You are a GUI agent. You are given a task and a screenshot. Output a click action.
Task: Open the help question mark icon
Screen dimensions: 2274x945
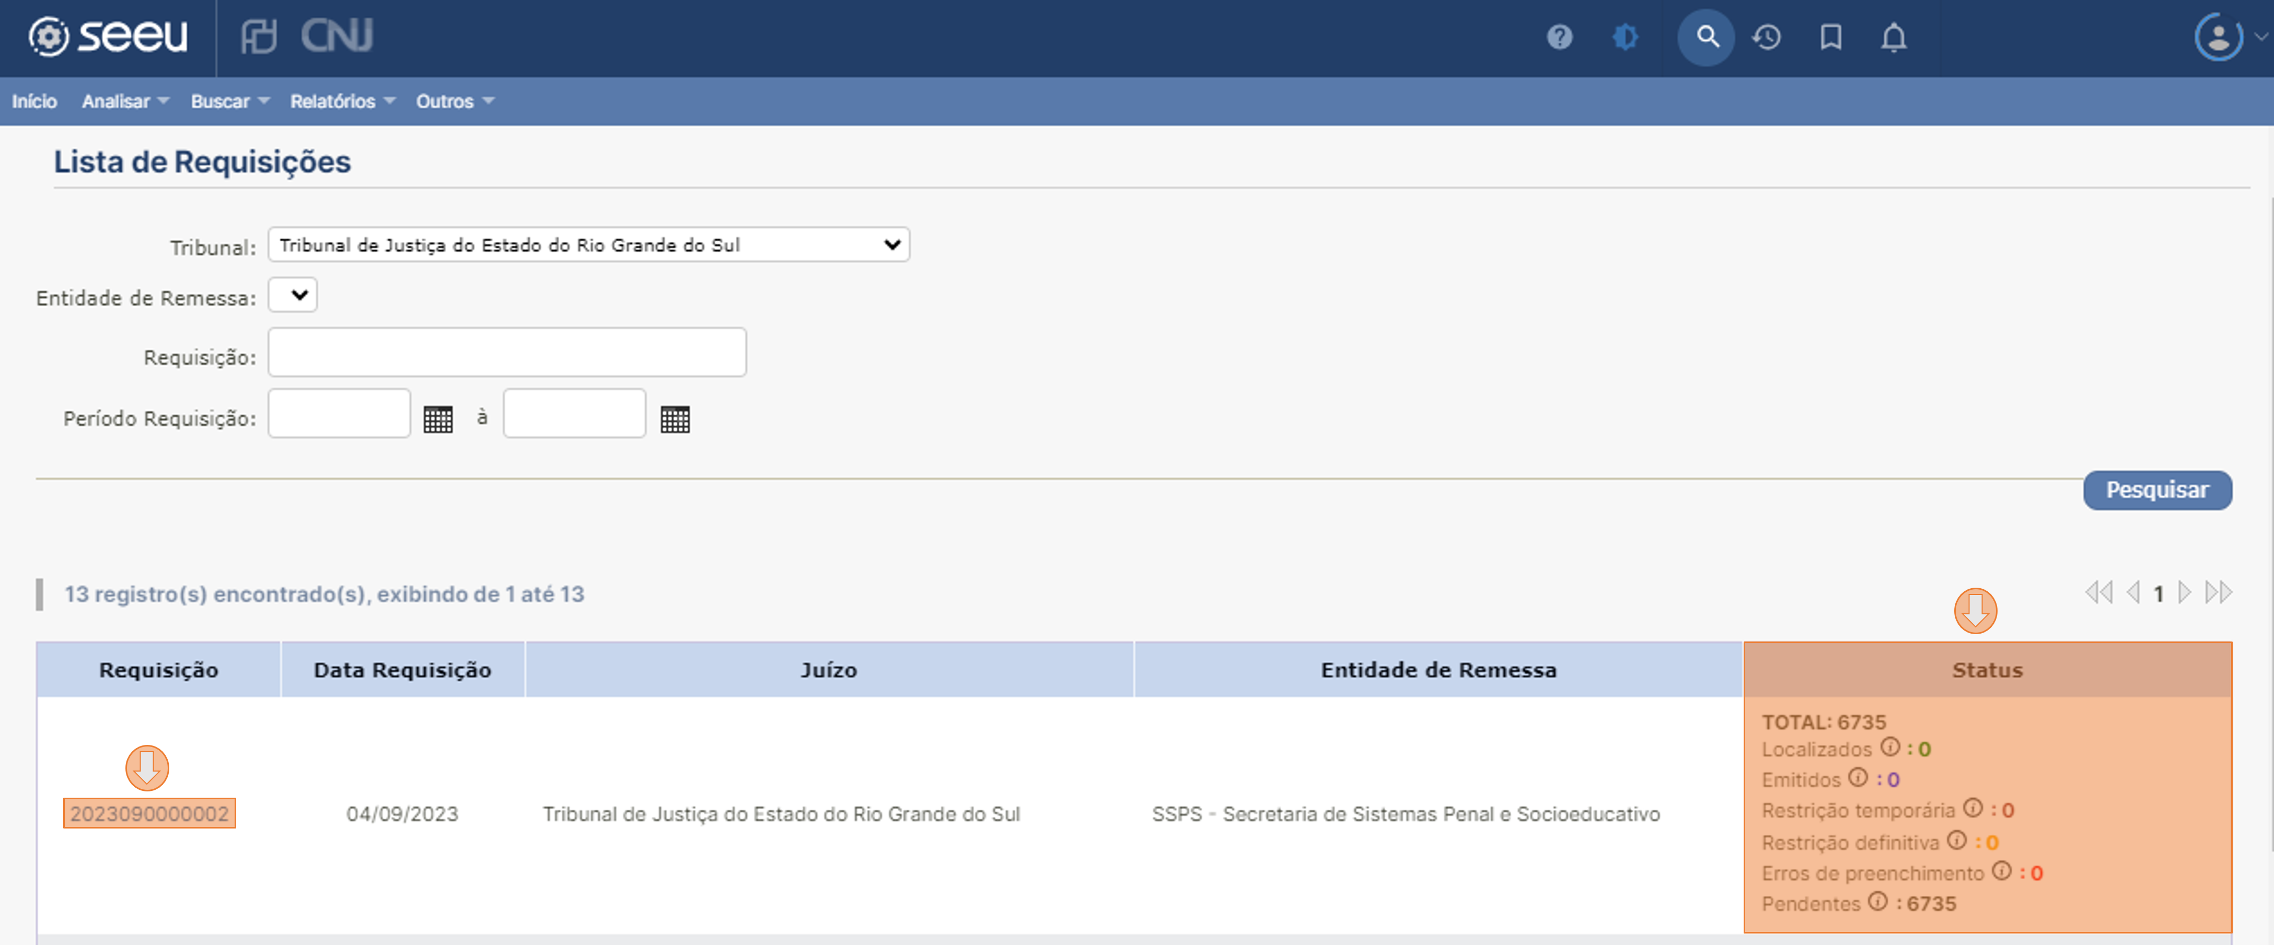1560,37
